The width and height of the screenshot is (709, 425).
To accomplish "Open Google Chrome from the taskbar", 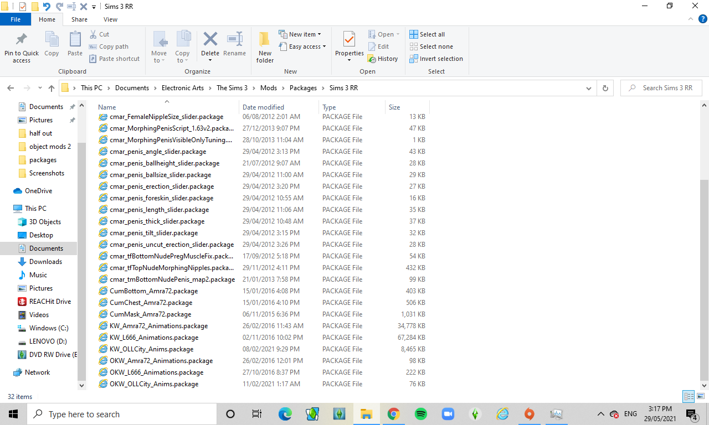I will (x=394, y=414).
